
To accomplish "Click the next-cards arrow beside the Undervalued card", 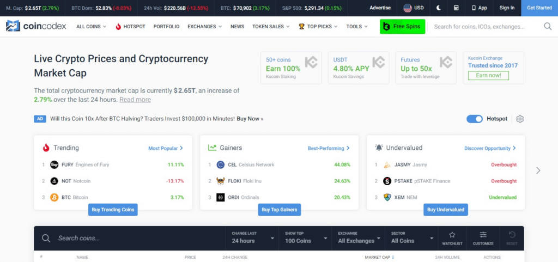I will (538, 170).
